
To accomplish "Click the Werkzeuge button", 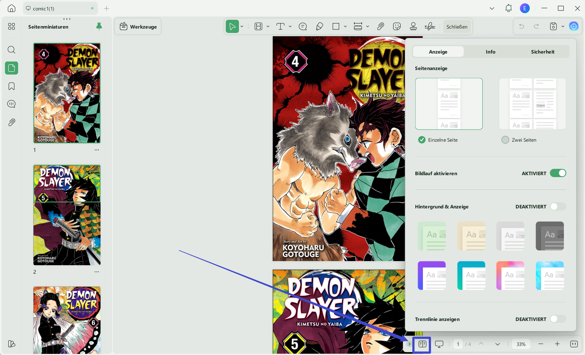I will pyautogui.click(x=138, y=27).
